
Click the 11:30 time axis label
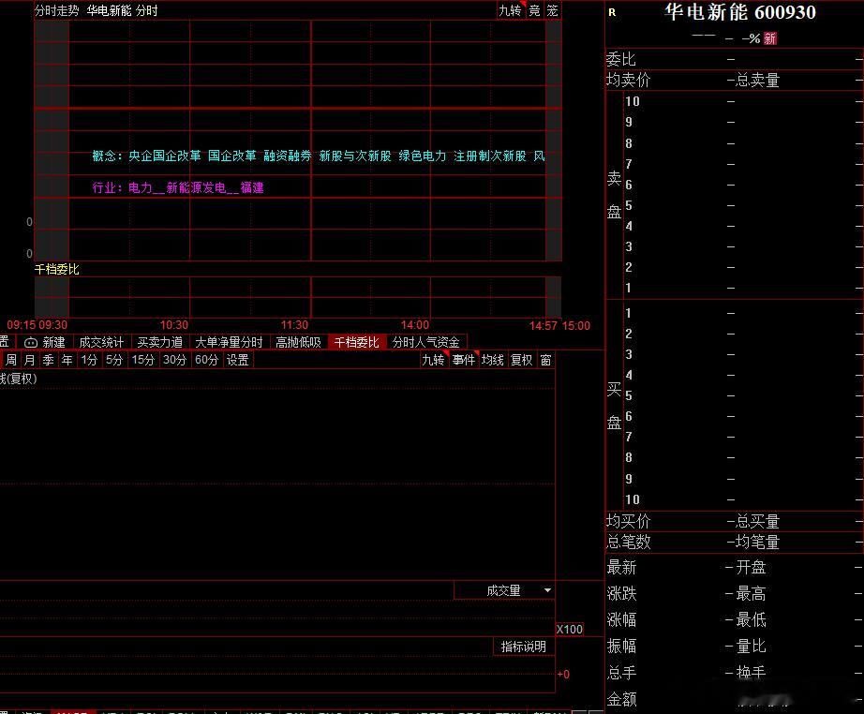pos(295,325)
